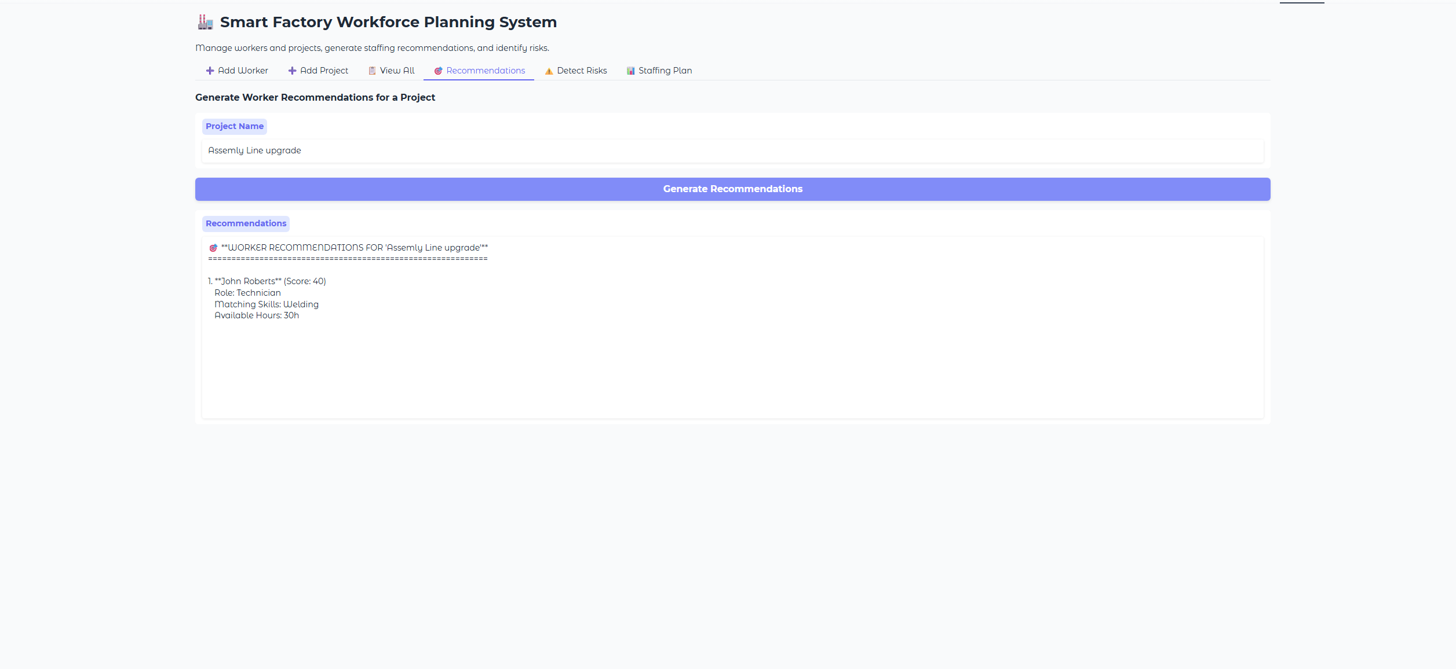Click the warning triangle icon by Detect Risks
This screenshot has height=669, width=1456.
(x=549, y=71)
